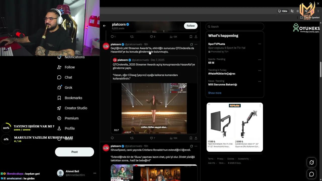Screen dimensions: 322x181
Task: Open the Terms footer link
Action: [211, 159]
